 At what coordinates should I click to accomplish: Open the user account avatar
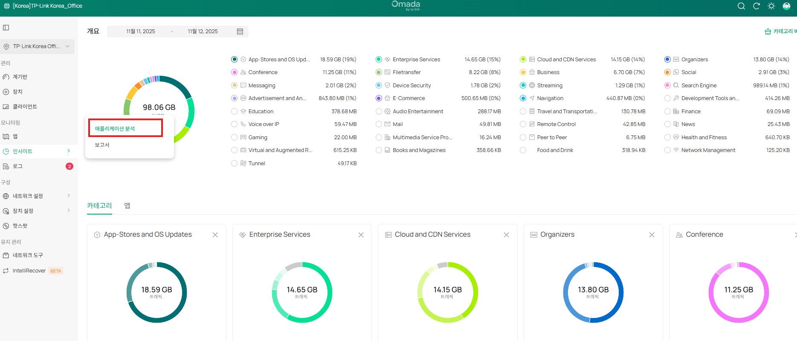click(787, 6)
